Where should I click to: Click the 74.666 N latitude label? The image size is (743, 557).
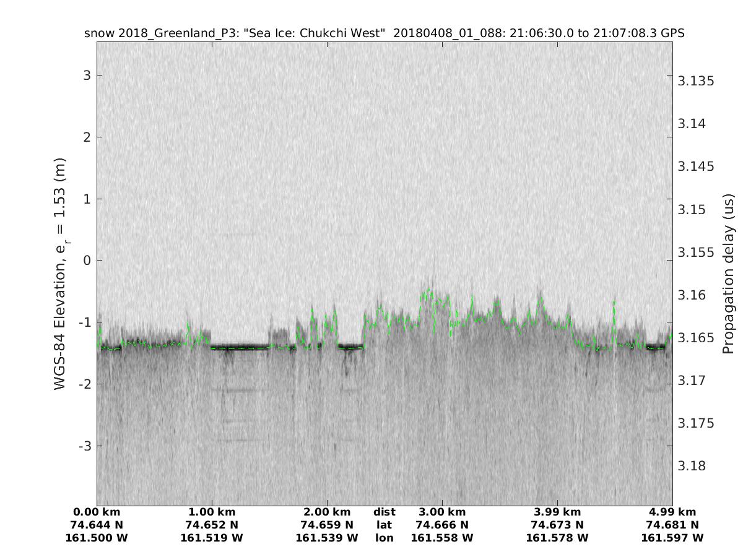coord(442,525)
